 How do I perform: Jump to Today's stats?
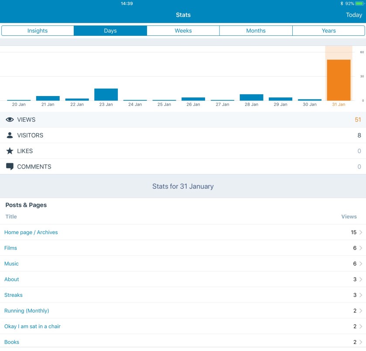354,15
